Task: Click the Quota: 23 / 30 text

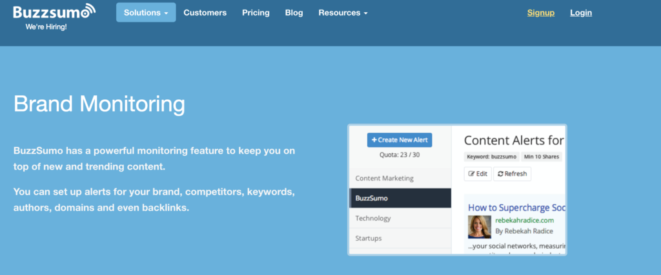Action: coord(400,155)
